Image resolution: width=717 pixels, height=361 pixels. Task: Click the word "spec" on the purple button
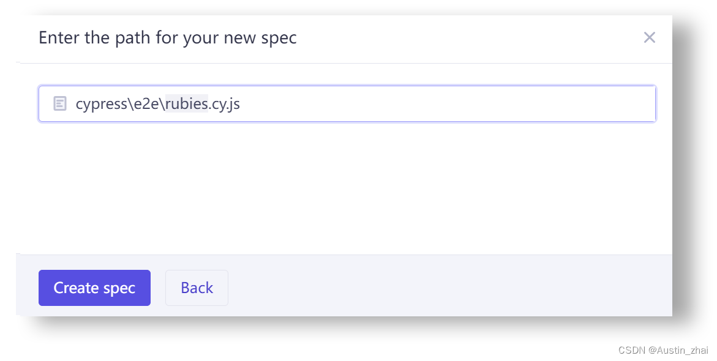coord(119,288)
